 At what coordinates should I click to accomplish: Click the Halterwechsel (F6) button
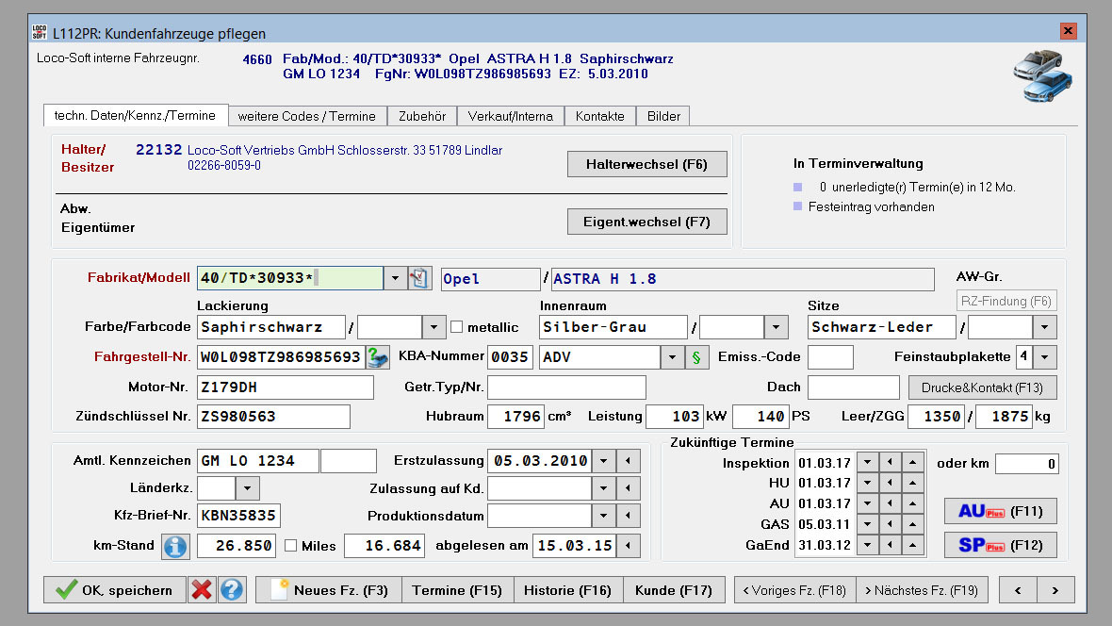[646, 164]
